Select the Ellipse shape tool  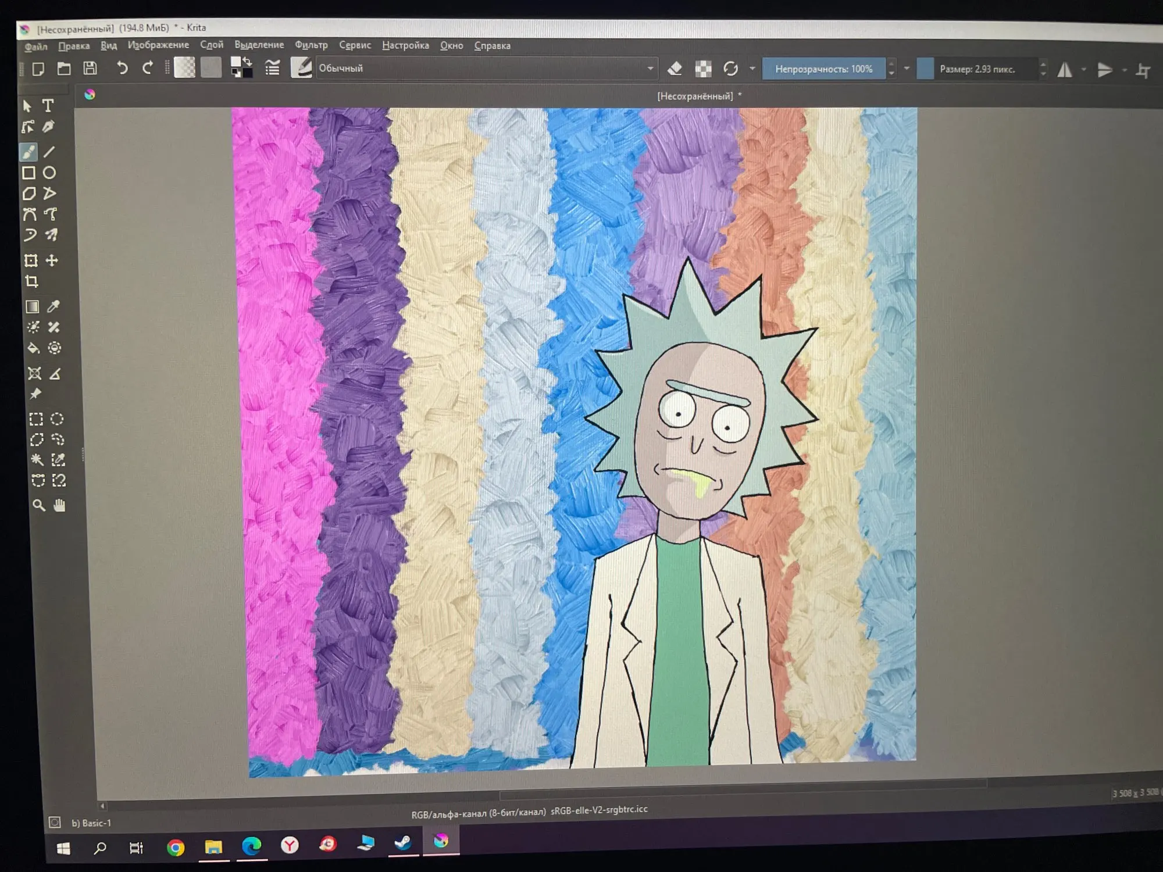(49, 173)
